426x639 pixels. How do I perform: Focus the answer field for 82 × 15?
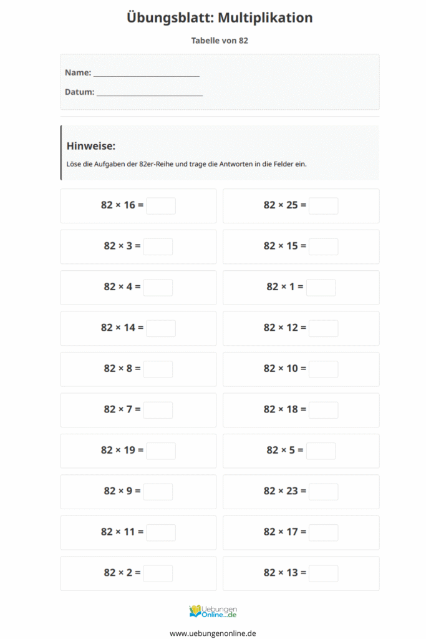coord(323,246)
